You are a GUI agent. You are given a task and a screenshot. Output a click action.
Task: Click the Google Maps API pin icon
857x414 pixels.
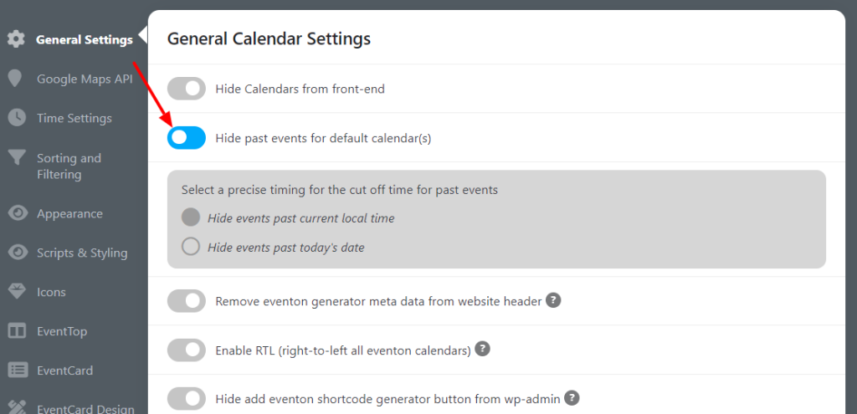tap(15, 78)
